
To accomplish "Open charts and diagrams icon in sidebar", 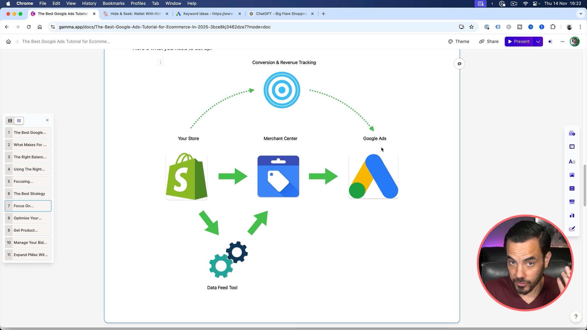I will point(572,215).
